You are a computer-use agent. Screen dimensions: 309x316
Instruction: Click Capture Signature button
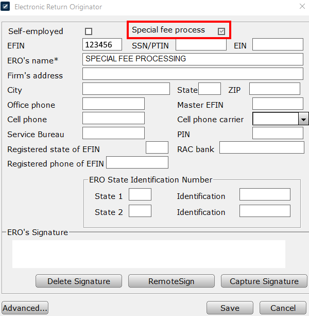264,281
